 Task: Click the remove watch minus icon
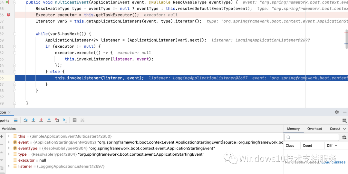[x=1, y=144]
